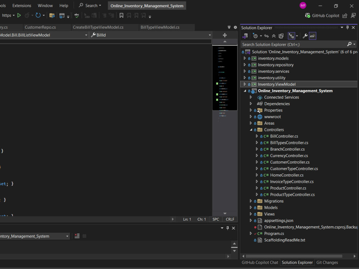
Task: Open the feedback person icon
Action: click(x=353, y=15)
